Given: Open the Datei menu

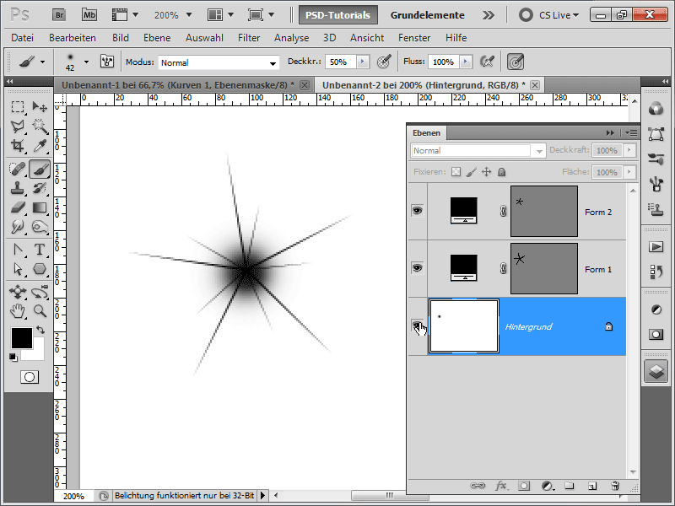Looking at the screenshot, I should point(23,38).
